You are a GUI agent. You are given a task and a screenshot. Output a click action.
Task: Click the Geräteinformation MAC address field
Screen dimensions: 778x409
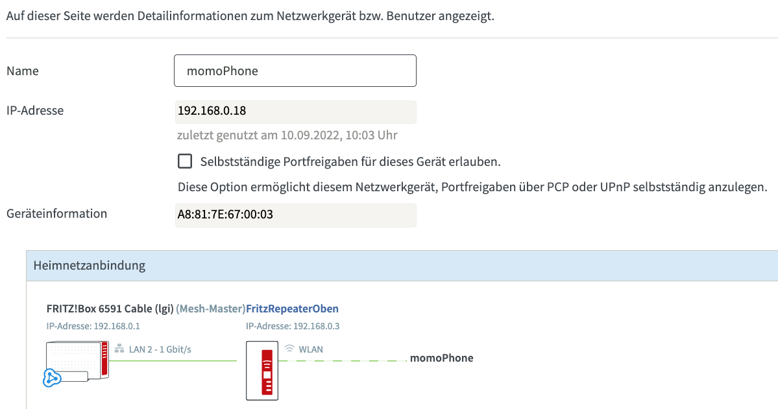[x=295, y=215]
